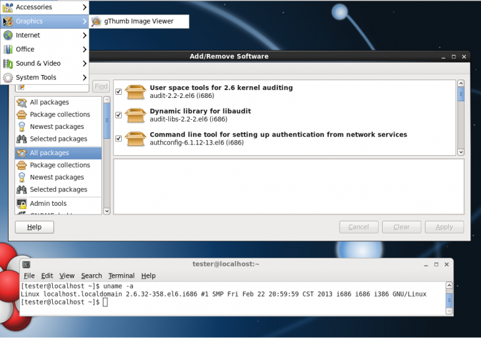This screenshot has width=481, height=338.
Task: Click the System Tools gear icon
Action: [8, 78]
